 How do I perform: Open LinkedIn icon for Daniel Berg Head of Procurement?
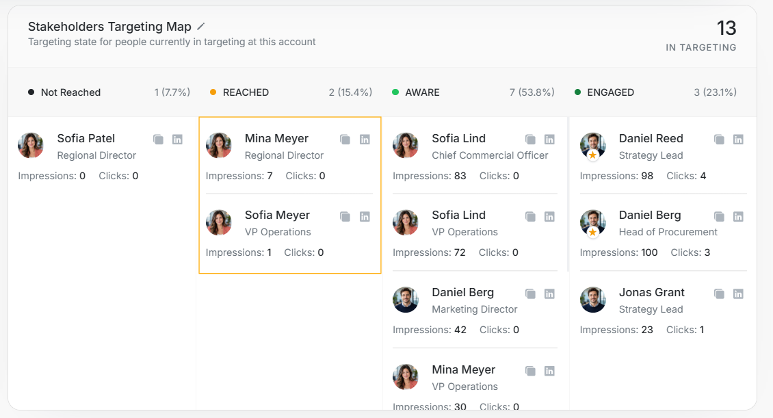[x=738, y=216]
